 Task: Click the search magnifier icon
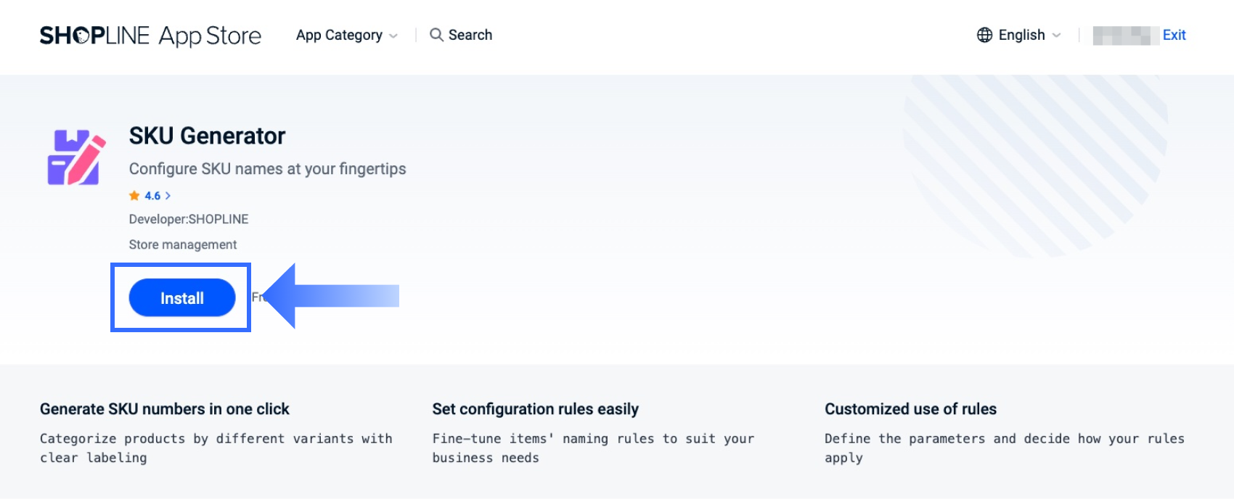coord(436,35)
